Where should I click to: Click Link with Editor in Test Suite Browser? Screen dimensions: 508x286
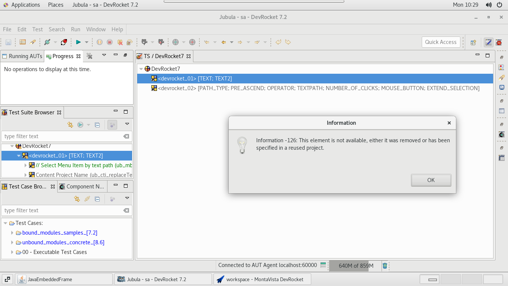pyautogui.click(x=70, y=125)
